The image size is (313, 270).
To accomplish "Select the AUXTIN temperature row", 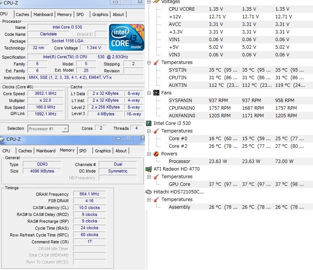I will (241, 85).
